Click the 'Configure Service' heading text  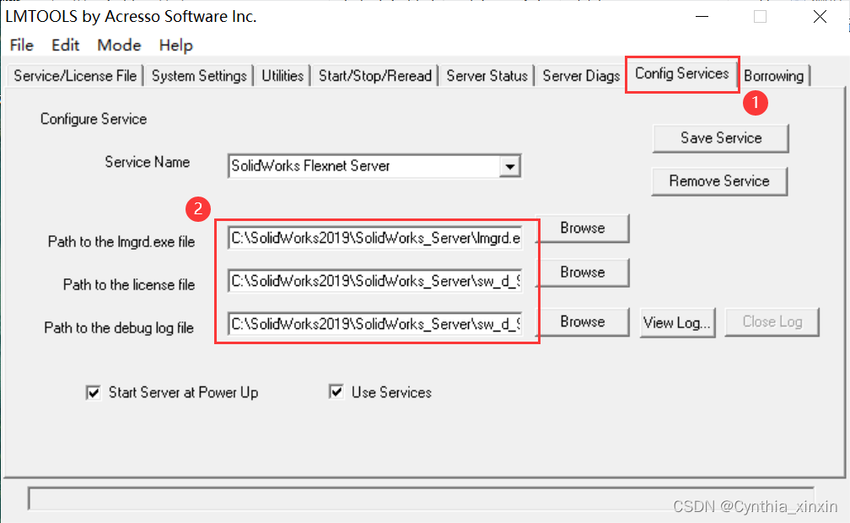[x=94, y=119]
